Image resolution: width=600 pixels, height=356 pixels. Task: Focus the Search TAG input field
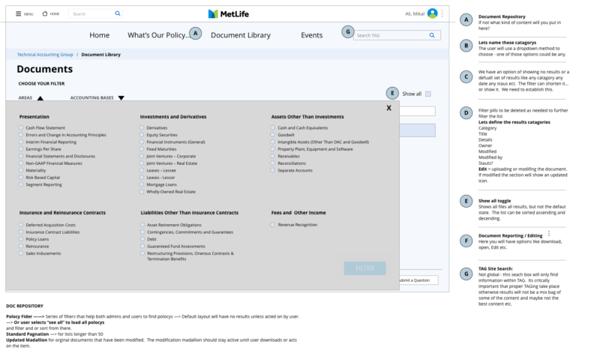(x=397, y=35)
